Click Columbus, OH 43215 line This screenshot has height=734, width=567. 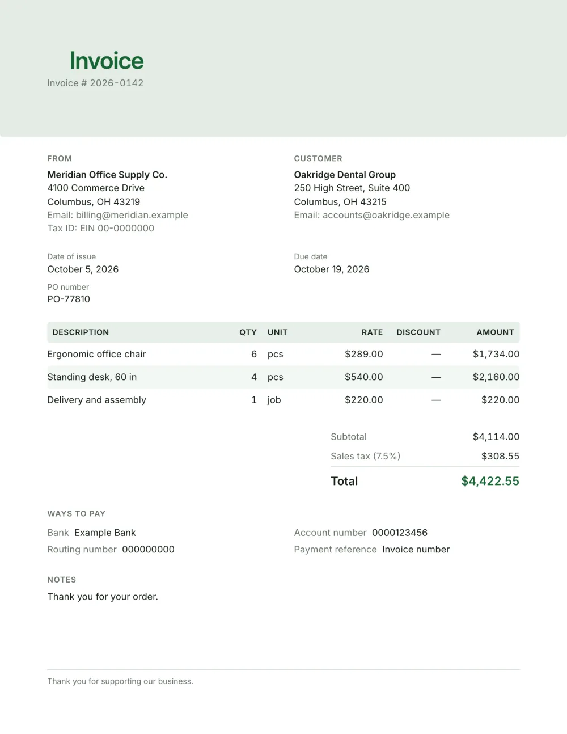pos(340,201)
